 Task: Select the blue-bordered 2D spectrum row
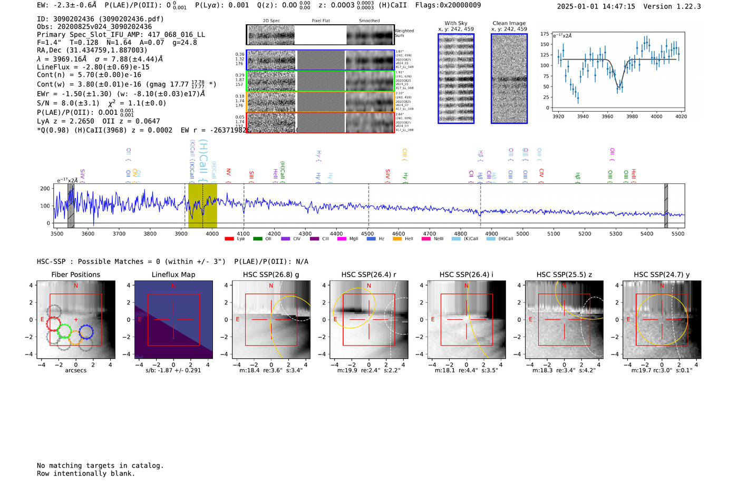click(x=321, y=60)
